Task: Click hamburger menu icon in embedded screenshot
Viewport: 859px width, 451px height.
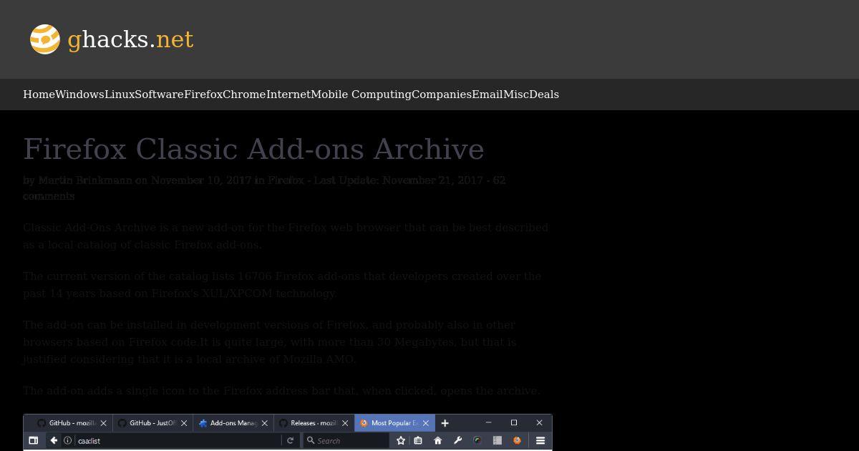Action: coord(540,440)
